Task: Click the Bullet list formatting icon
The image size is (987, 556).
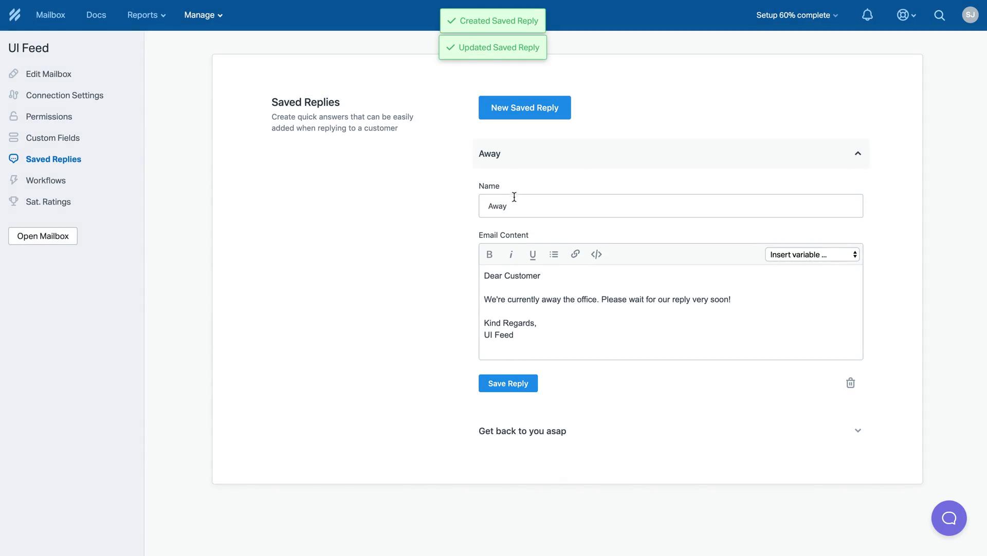Action: [554, 253]
